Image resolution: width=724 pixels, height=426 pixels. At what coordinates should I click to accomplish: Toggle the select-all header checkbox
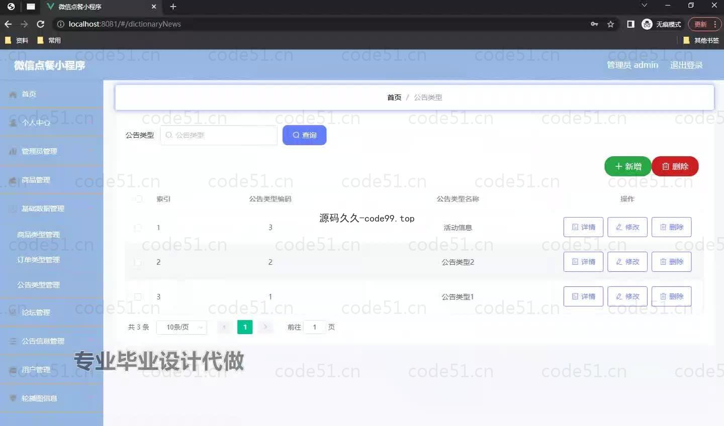139,199
